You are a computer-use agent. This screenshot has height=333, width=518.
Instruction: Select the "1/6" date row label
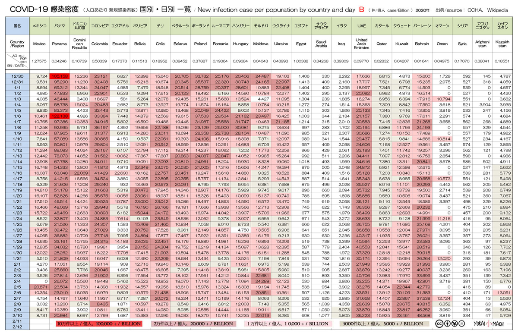pos(17,116)
